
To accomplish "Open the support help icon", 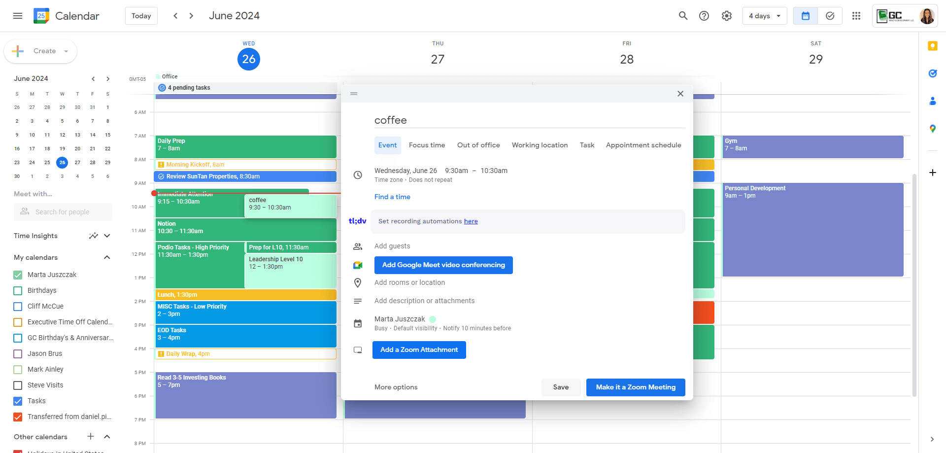I will click(x=704, y=16).
